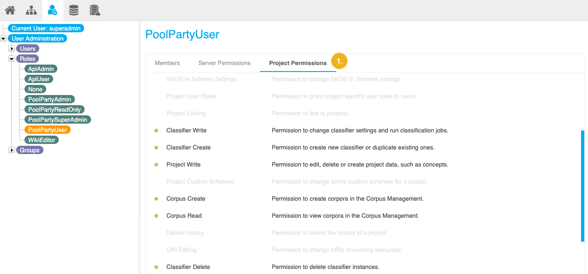
Task: Select the server management icon in the toolbar
Action: coord(95,10)
